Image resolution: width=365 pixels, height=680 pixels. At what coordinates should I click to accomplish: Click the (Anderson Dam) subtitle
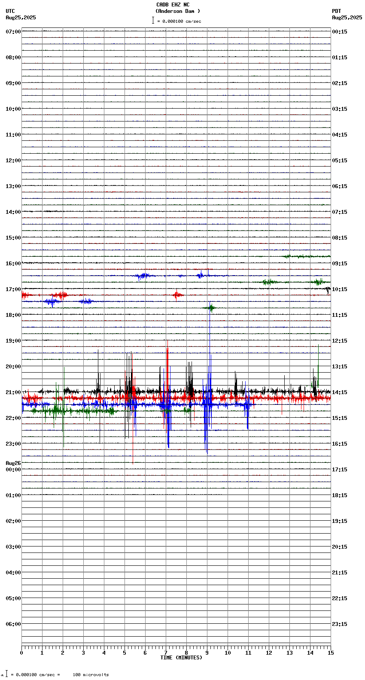pos(178,11)
